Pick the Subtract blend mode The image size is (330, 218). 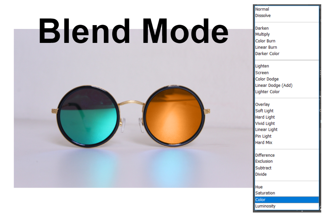(x=287, y=168)
